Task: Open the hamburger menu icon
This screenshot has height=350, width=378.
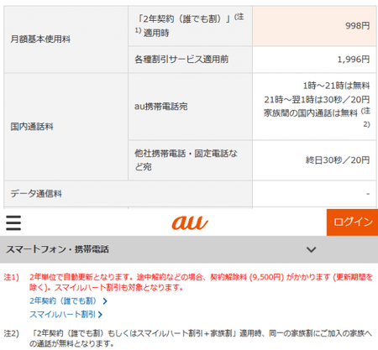Action: 13,222
